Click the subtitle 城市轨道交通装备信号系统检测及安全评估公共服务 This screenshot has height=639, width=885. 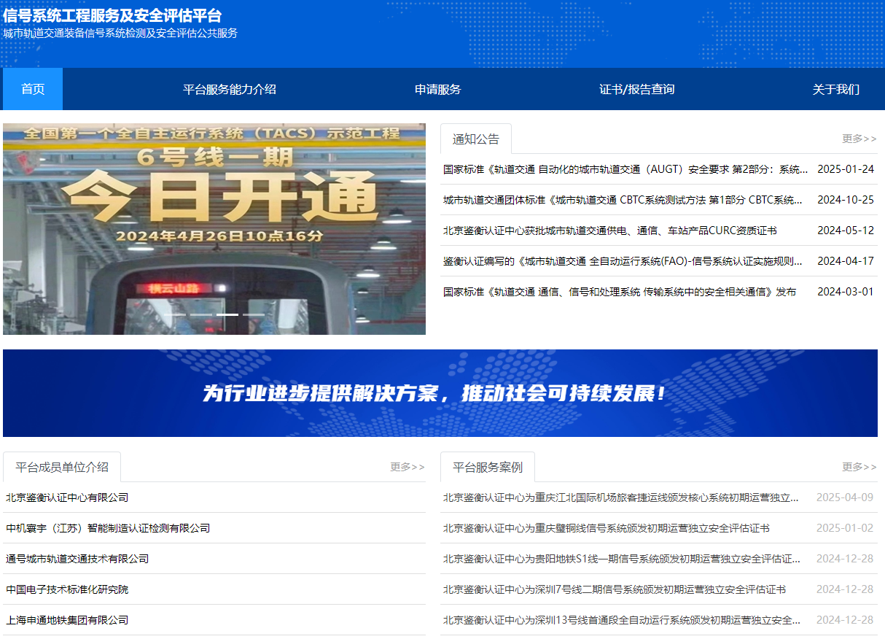120,33
